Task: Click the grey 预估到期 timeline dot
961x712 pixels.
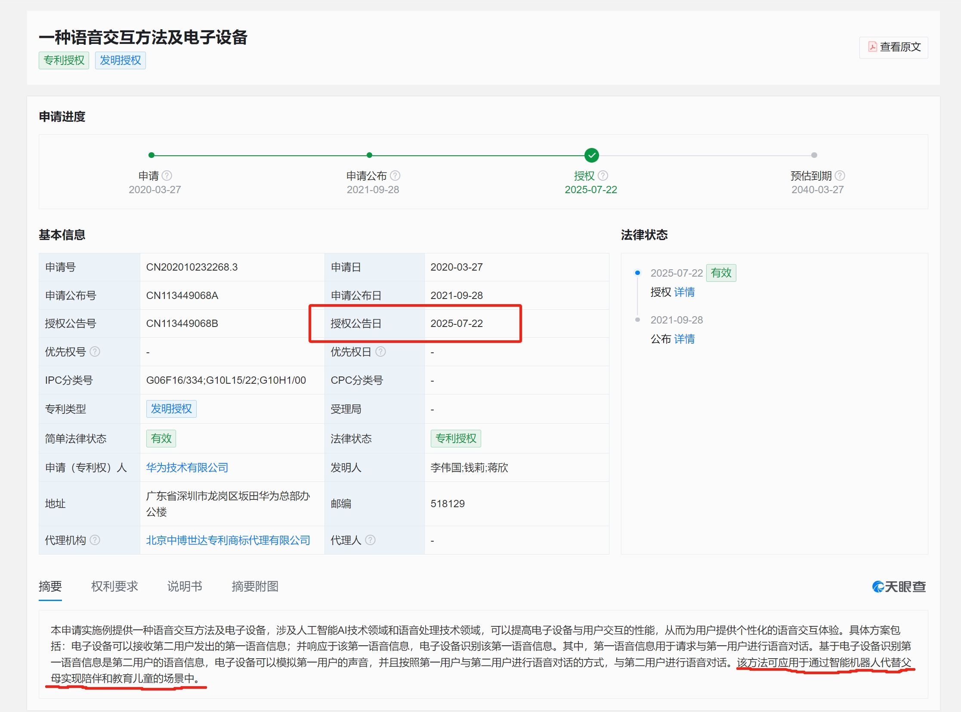Action: (814, 155)
